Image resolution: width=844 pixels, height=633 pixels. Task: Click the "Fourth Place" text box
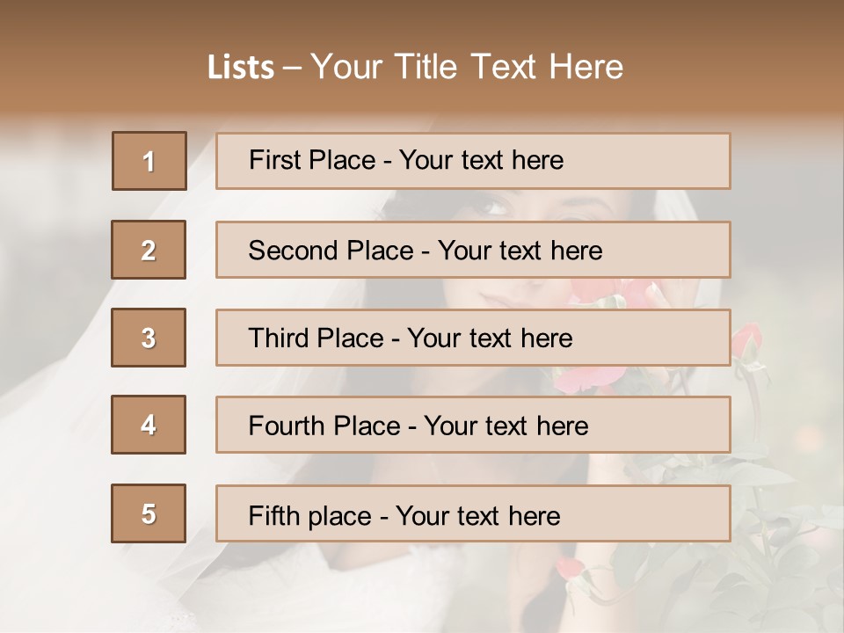[x=473, y=426]
